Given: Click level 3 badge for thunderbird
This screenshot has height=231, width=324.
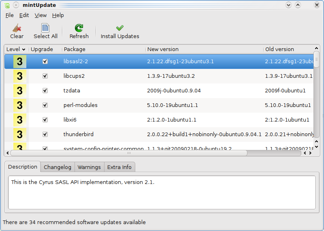Looking at the screenshot, I should pyautogui.click(x=19, y=135).
